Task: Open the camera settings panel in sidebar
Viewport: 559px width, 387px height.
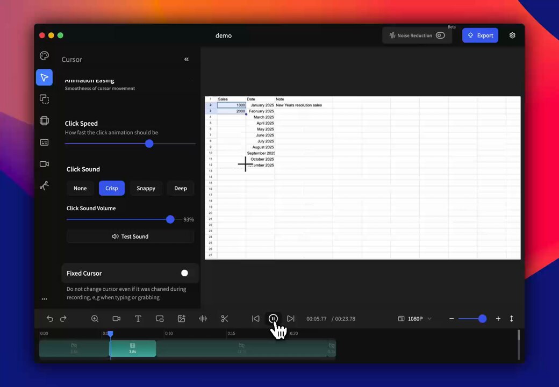Action: [44, 164]
